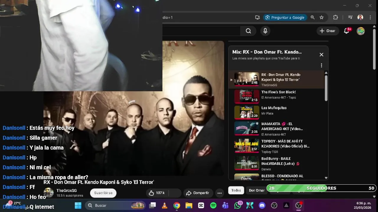Image resolution: width=378 pixels, height=212 pixels.
Task: Click the playlist scrollbar thumb
Action: tap(326, 88)
